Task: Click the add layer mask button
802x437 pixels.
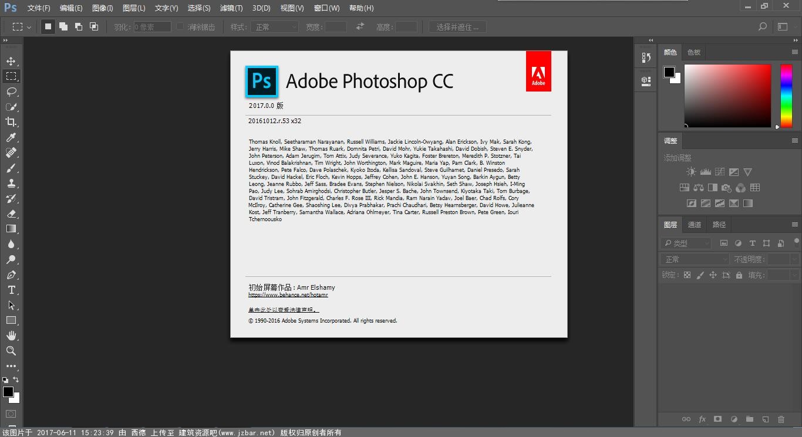Action: click(x=717, y=419)
